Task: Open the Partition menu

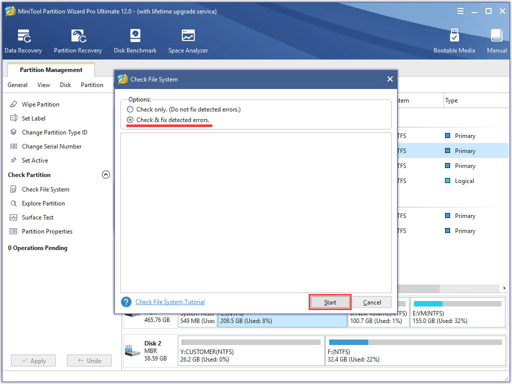Action: (92, 85)
